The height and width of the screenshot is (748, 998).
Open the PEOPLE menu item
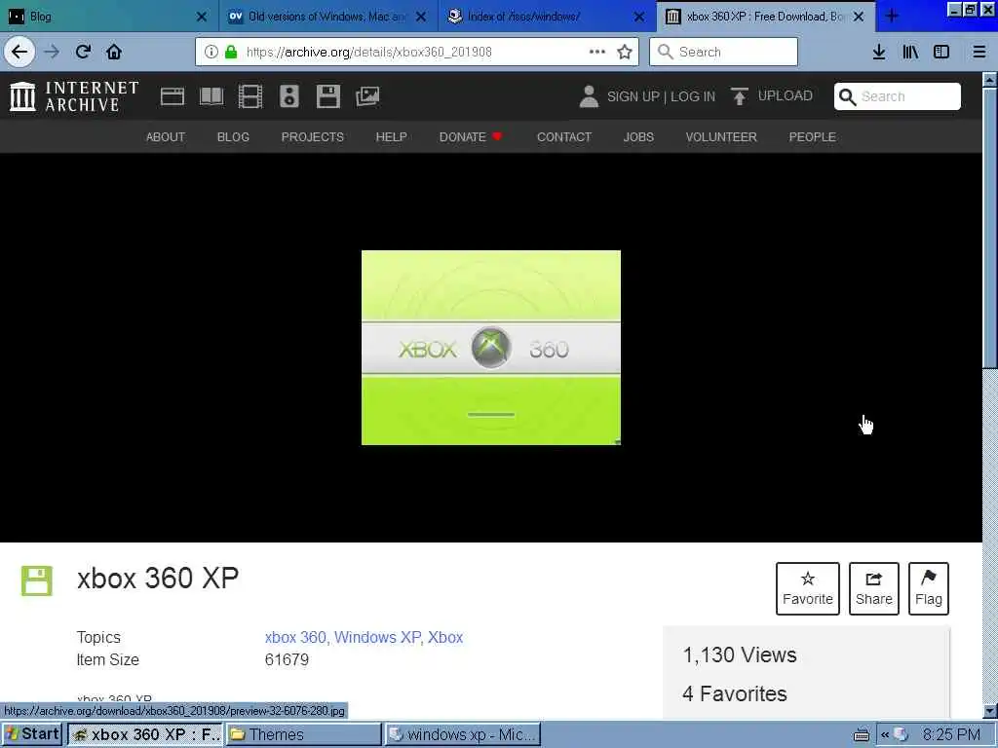pyautogui.click(x=812, y=136)
